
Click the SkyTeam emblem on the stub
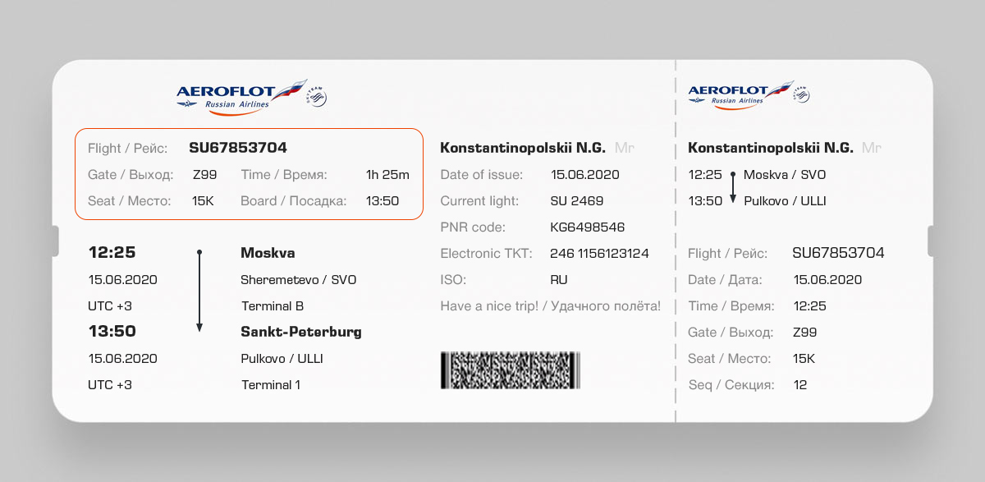point(801,95)
